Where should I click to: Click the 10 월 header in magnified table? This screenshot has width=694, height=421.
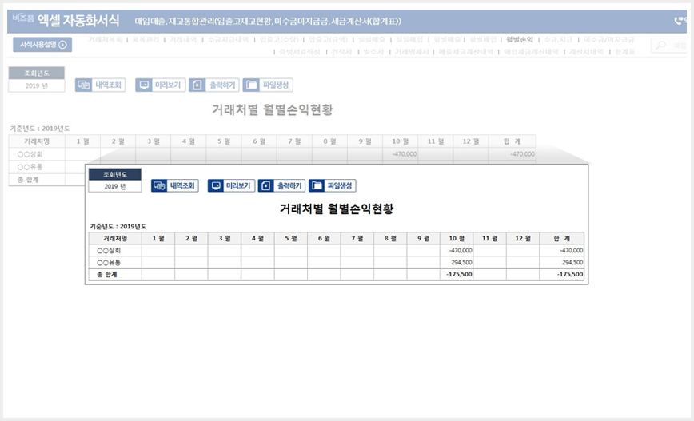pos(457,238)
